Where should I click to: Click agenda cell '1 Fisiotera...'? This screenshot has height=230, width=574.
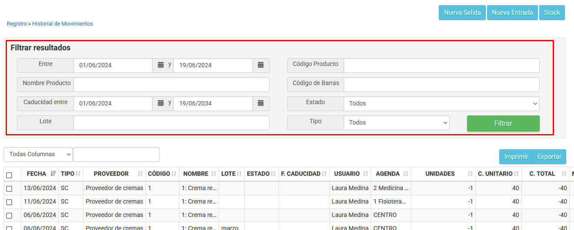pyautogui.click(x=391, y=201)
